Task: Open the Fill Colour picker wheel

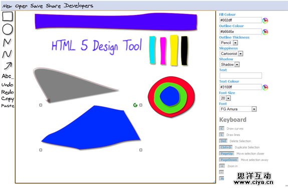Action: coord(265,20)
